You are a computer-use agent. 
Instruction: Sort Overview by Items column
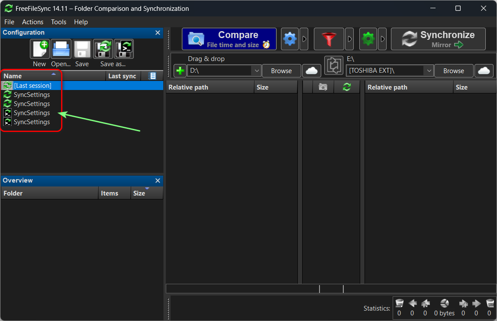[x=114, y=193]
